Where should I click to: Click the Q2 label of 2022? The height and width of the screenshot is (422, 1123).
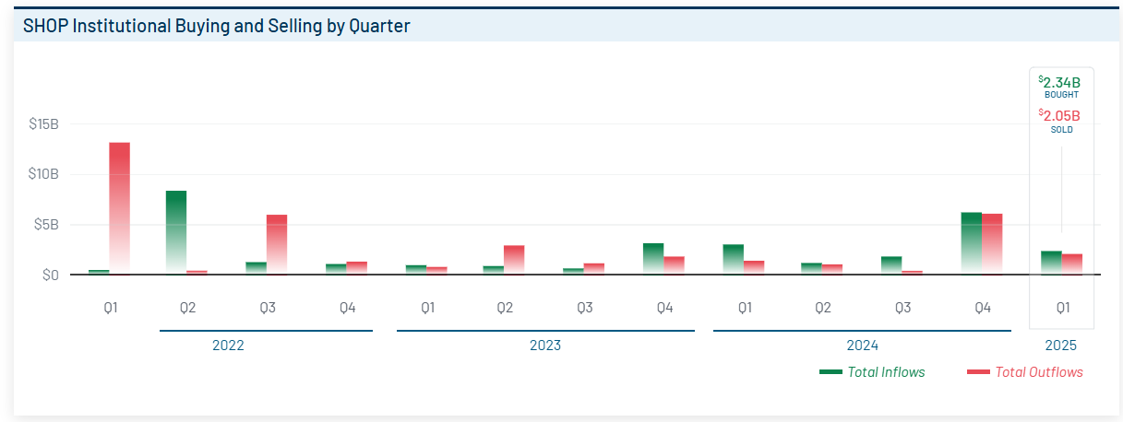[x=187, y=308]
